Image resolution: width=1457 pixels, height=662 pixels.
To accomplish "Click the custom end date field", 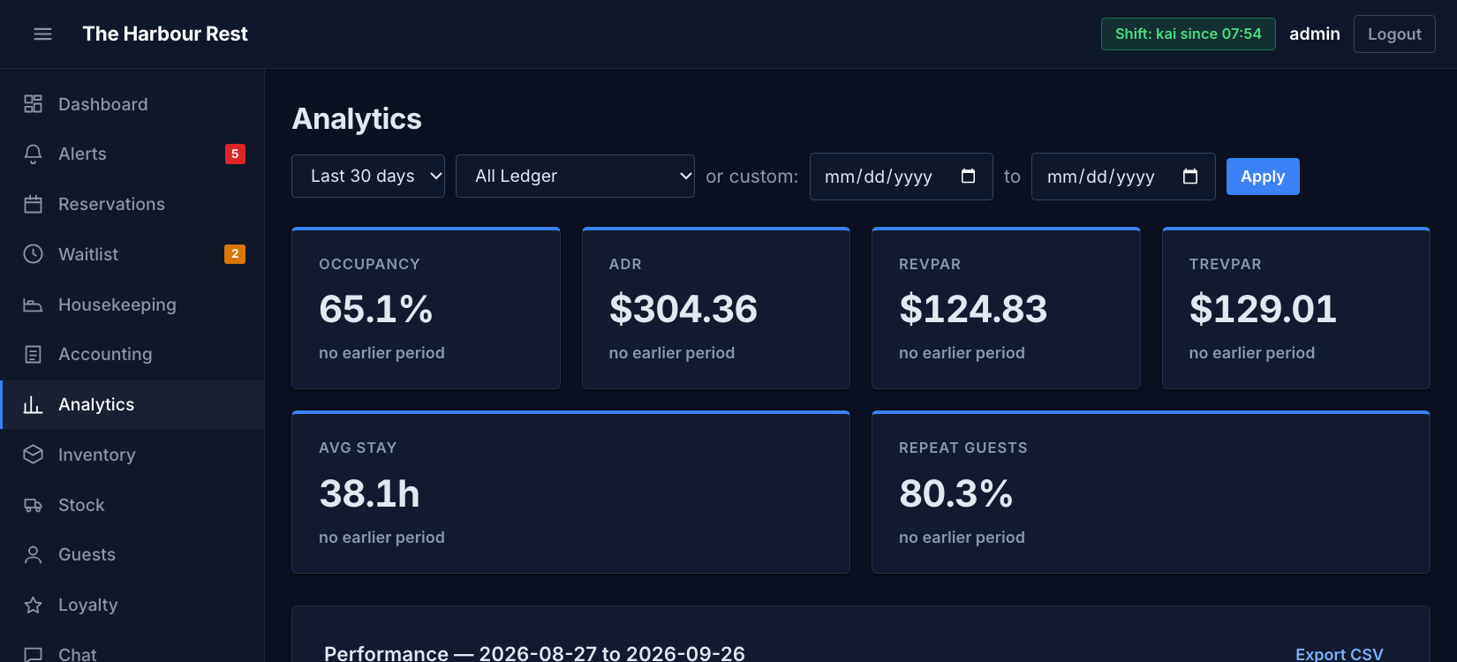I will (x=1123, y=177).
